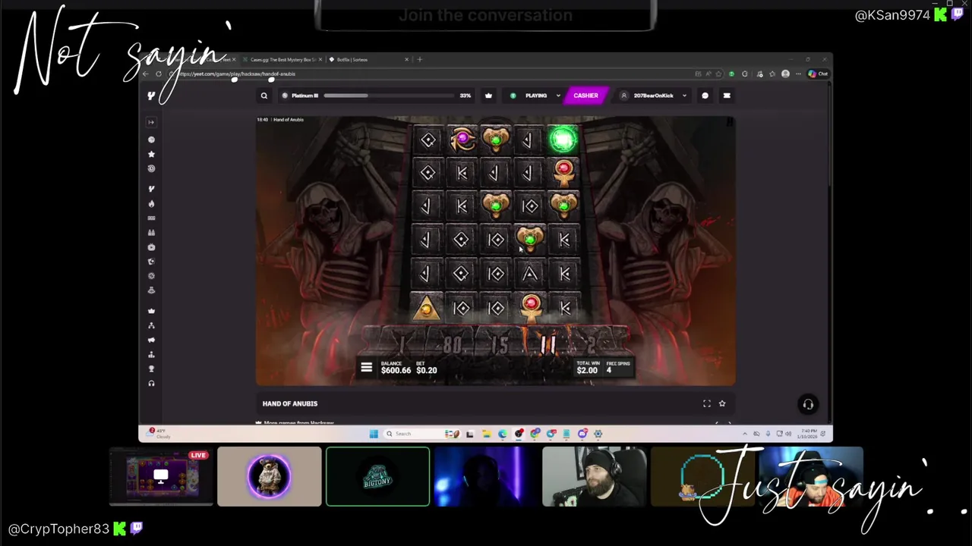This screenshot has height=546, width=972.
Task: Click the $600.66 balance value
Action: [396, 370]
